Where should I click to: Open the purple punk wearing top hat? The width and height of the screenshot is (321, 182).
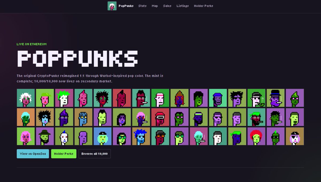(276, 98)
